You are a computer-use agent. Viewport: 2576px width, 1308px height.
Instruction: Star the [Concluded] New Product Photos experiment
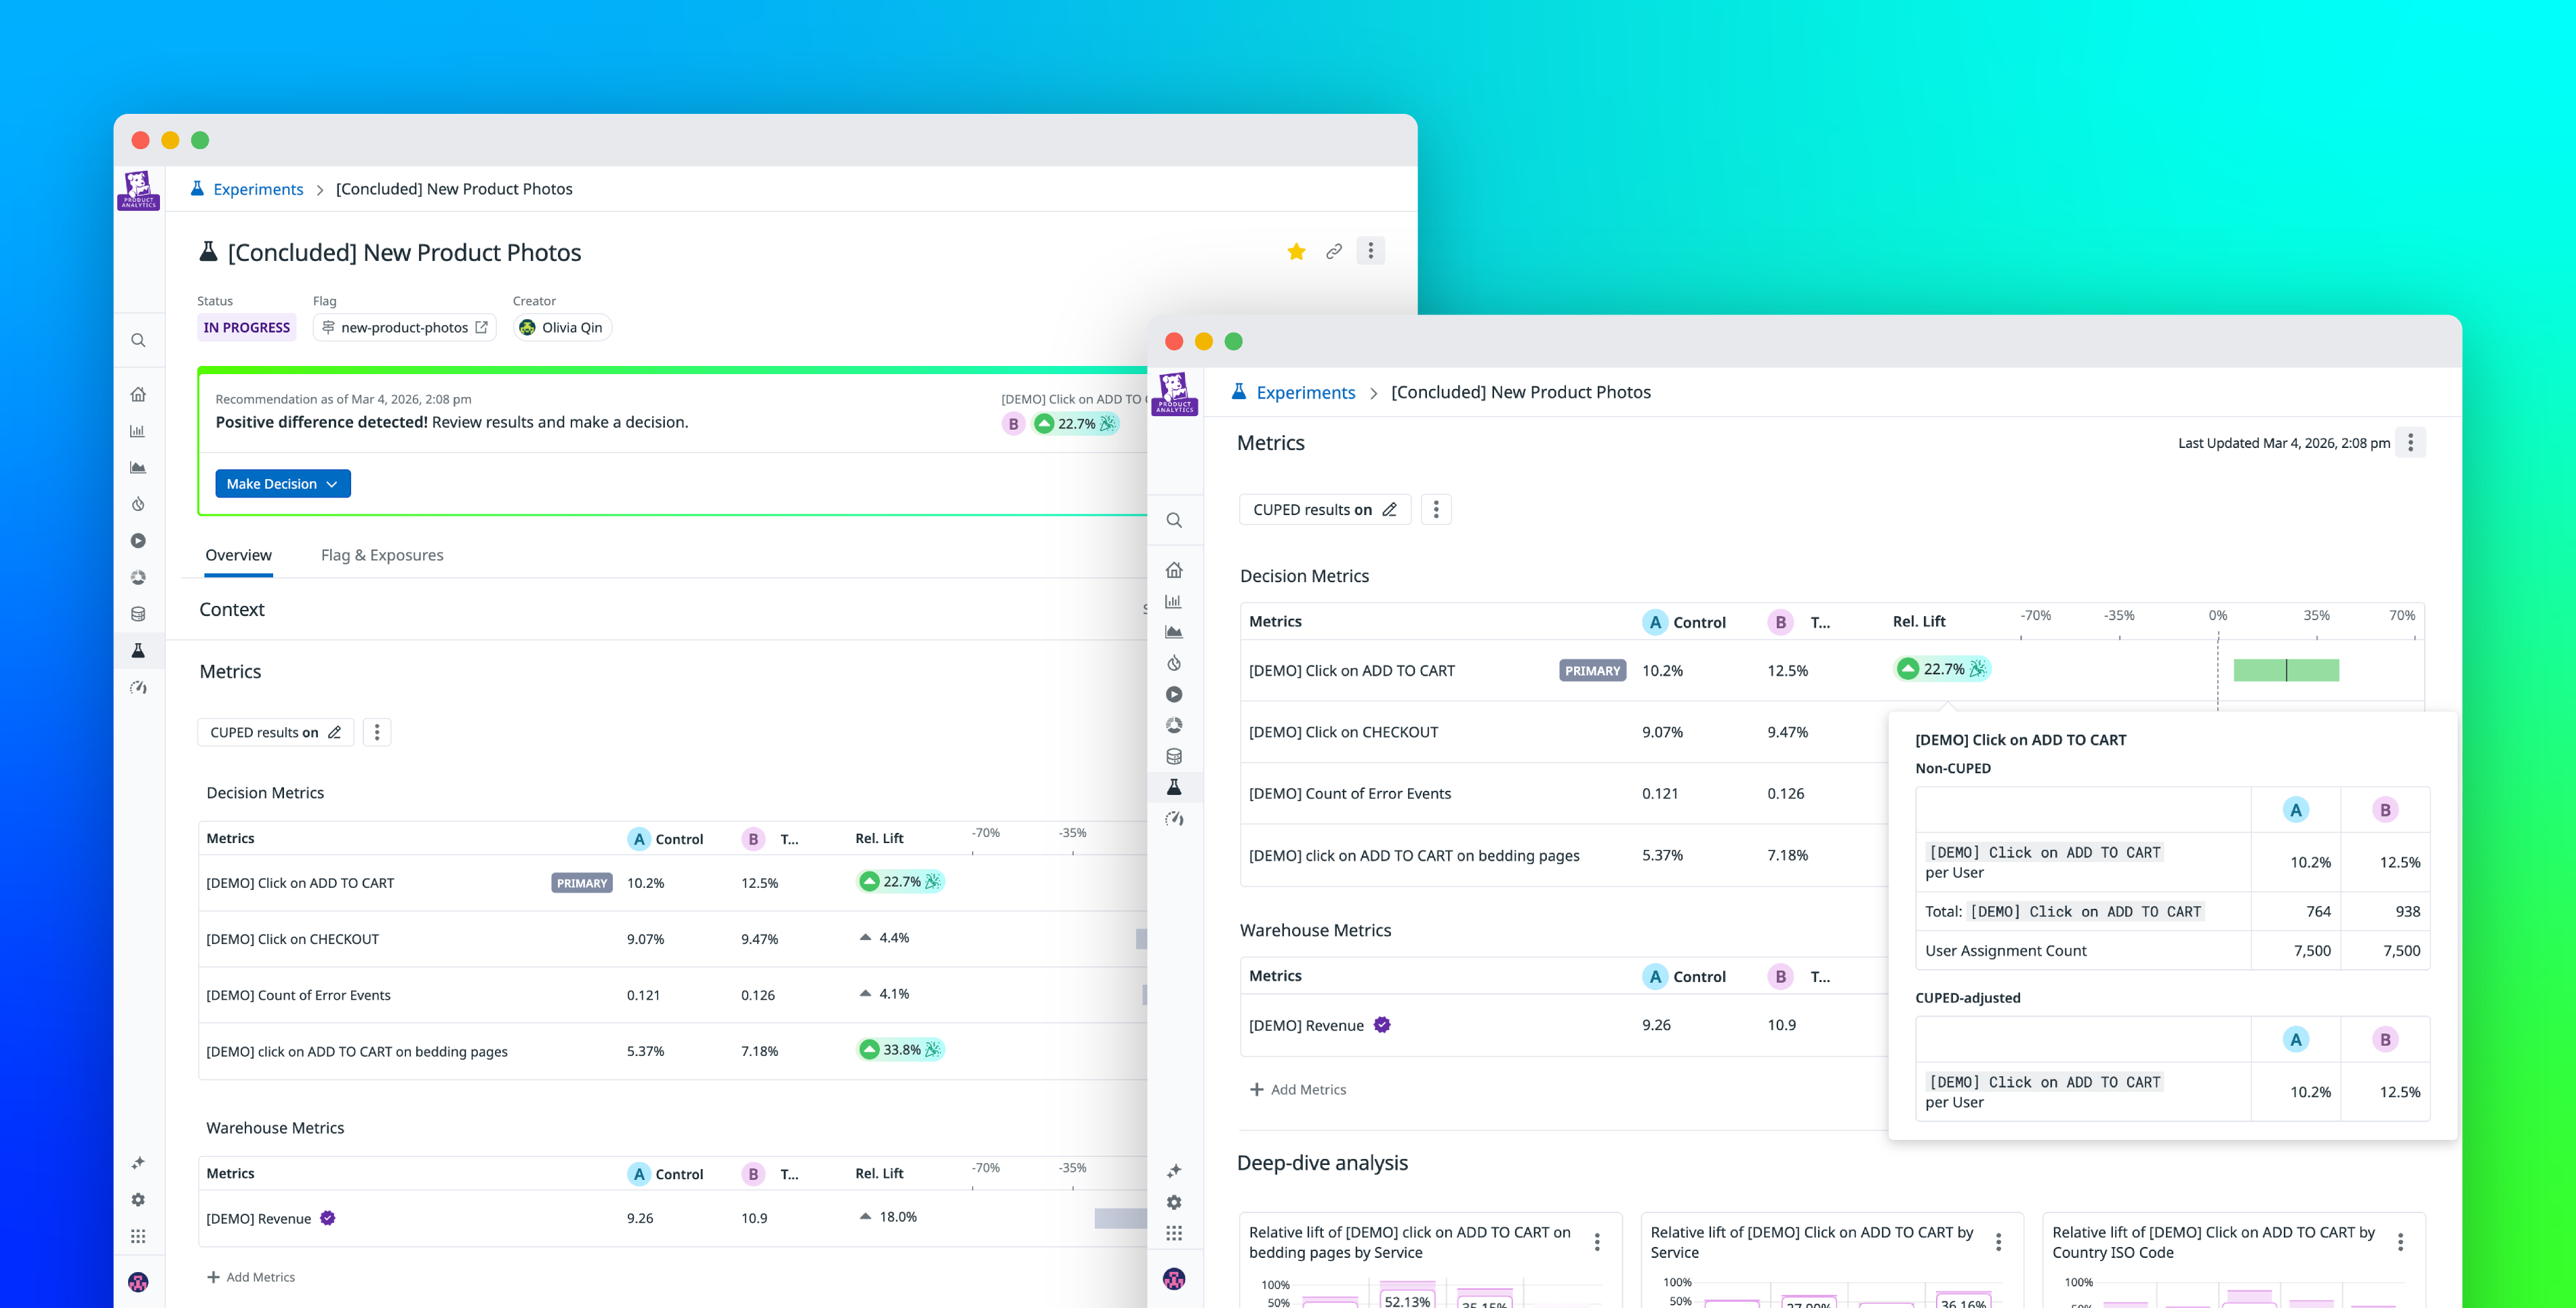tap(1296, 251)
